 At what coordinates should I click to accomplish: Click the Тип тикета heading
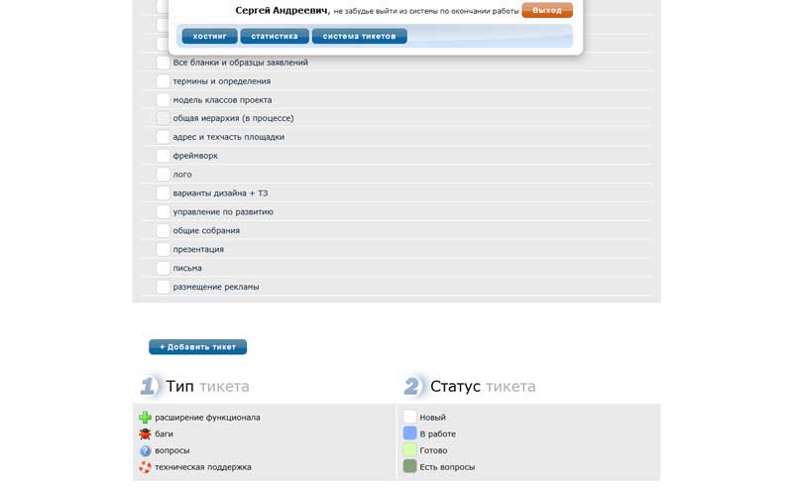(207, 386)
